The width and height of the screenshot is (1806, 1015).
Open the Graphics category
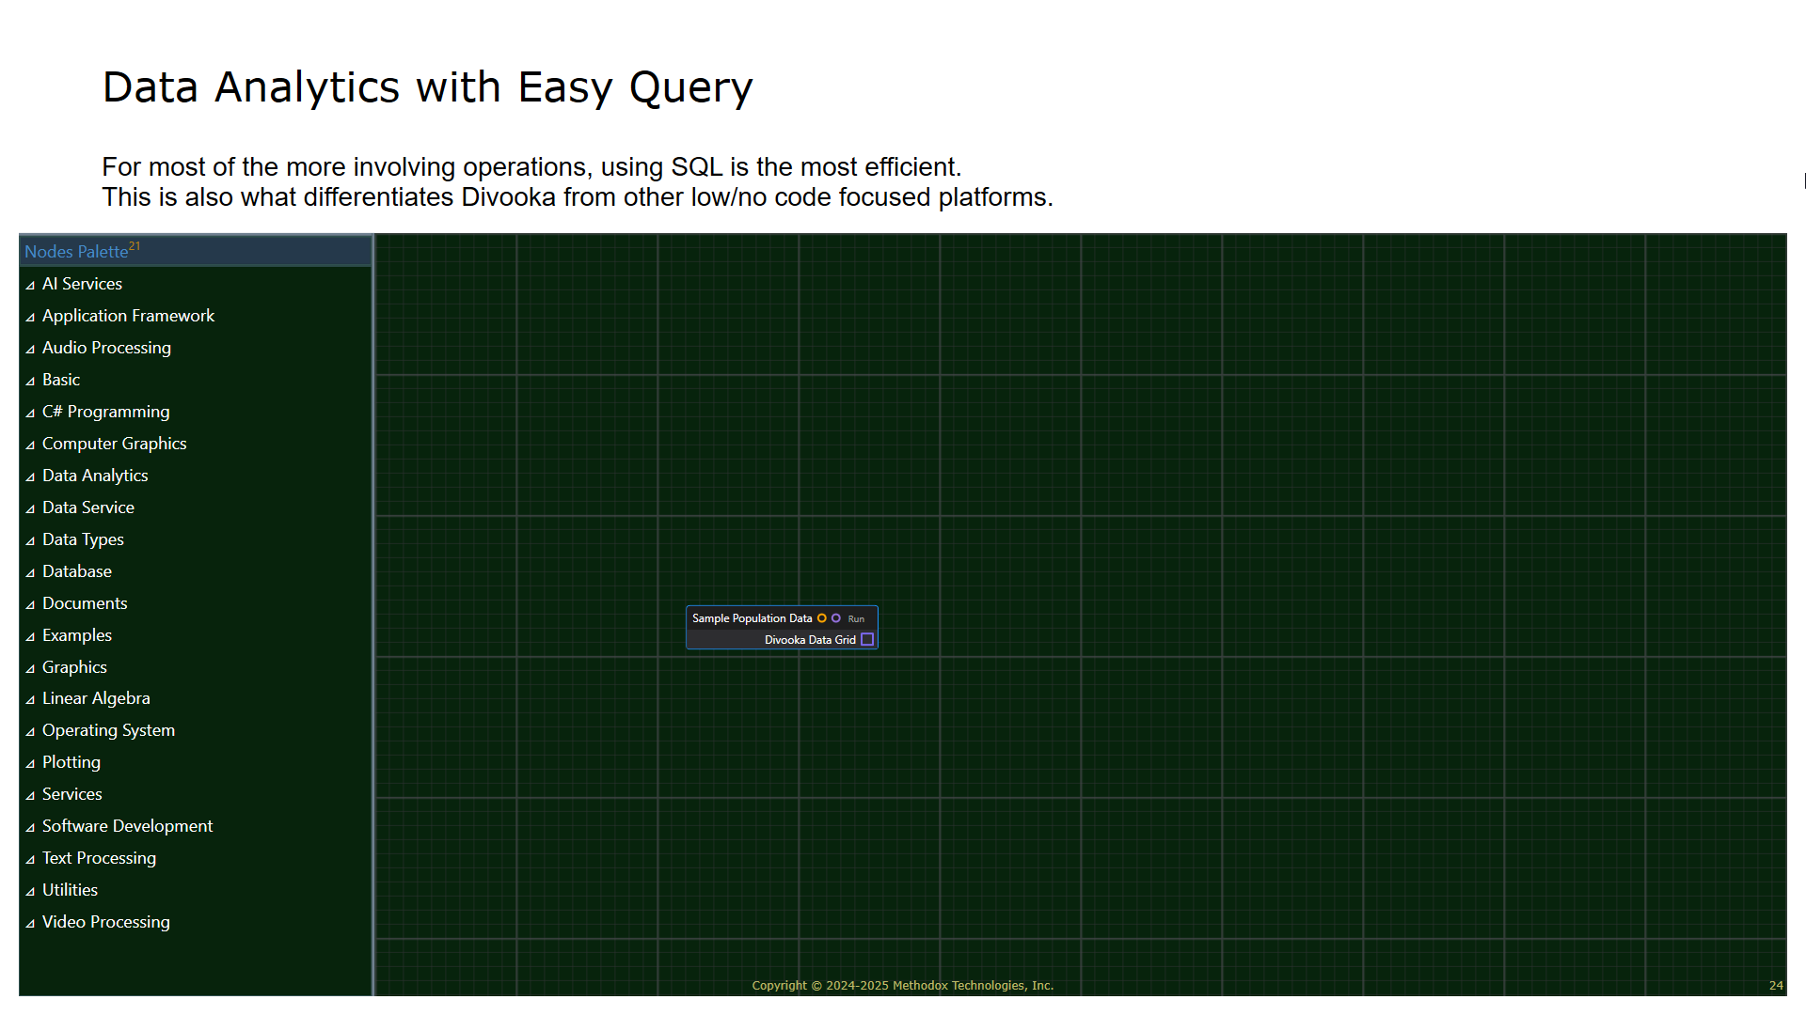click(x=74, y=667)
